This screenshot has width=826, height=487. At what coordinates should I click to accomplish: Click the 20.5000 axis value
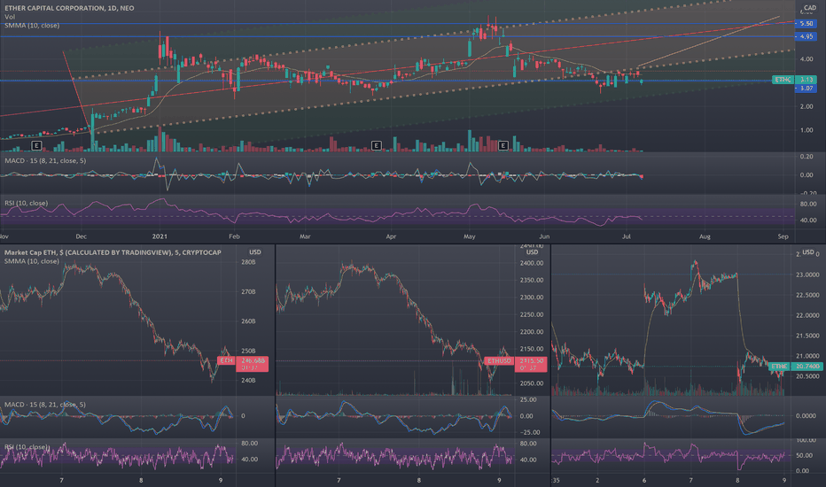[807, 376]
